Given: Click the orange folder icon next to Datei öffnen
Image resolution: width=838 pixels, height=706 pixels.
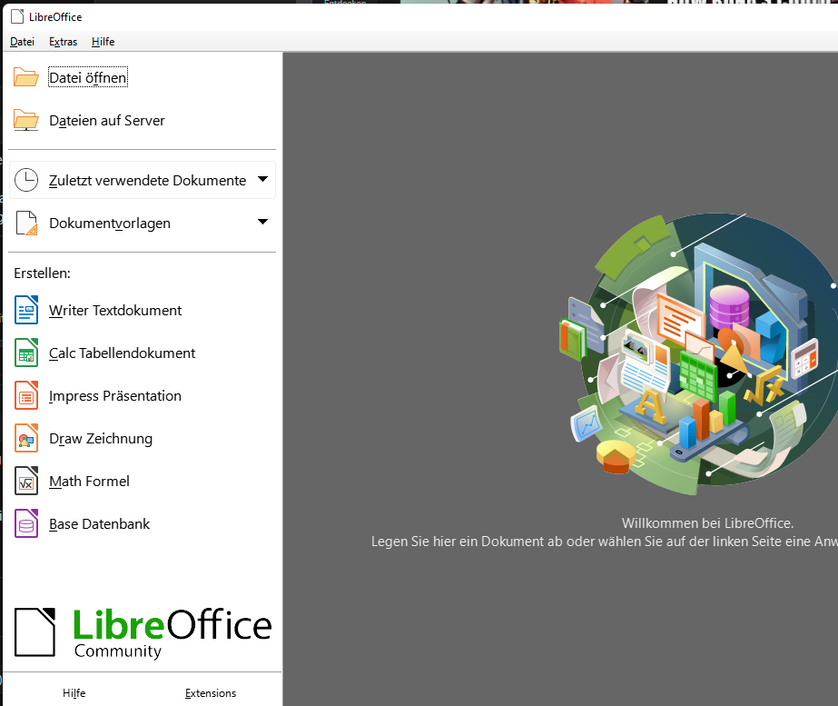Looking at the screenshot, I should pyautogui.click(x=25, y=76).
